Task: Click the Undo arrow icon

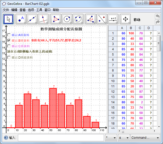Action: pyautogui.click(x=158, y=16)
